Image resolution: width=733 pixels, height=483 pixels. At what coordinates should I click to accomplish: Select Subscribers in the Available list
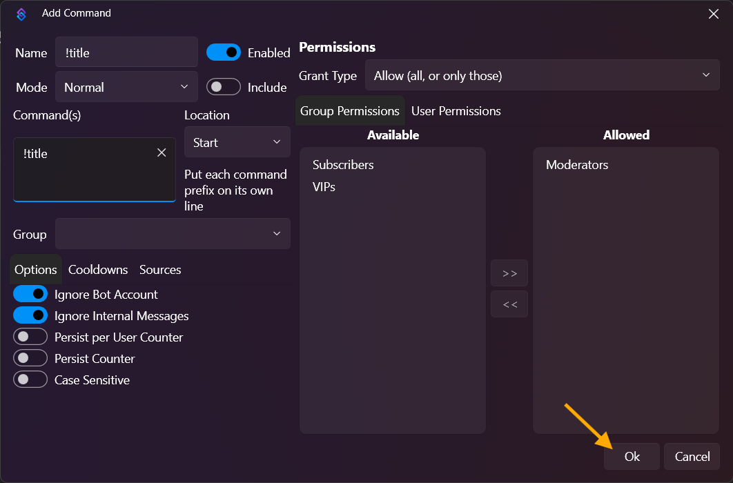[x=343, y=165]
